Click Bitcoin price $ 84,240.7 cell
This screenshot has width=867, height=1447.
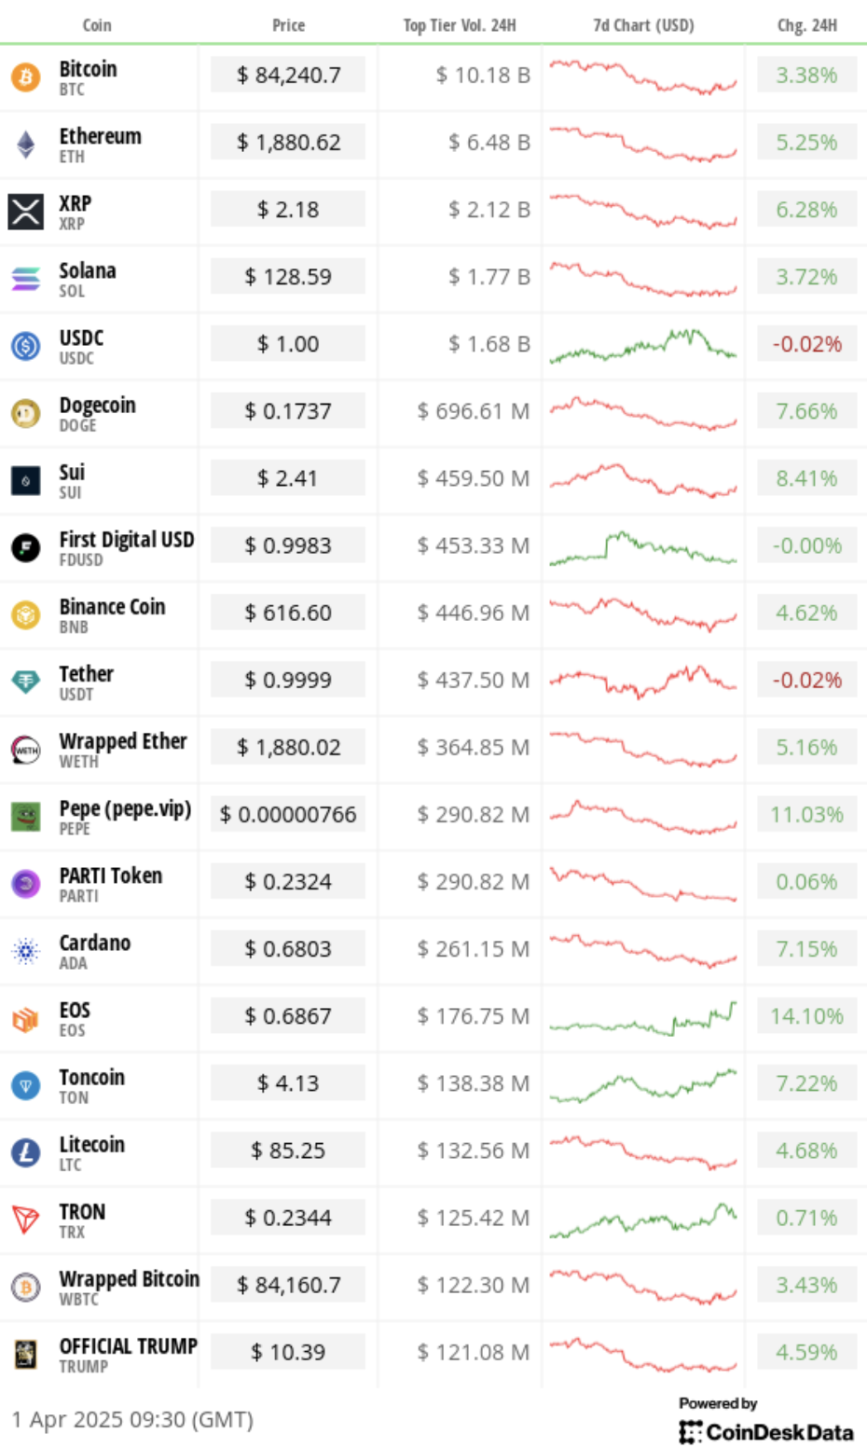pyautogui.click(x=288, y=76)
